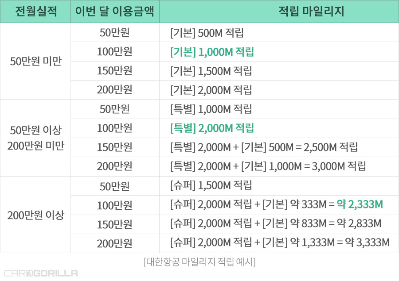Screen dimensions: 399x281
Task: Click the 대한항공 마일리지 적립 예시 caption
Action: (199, 262)
